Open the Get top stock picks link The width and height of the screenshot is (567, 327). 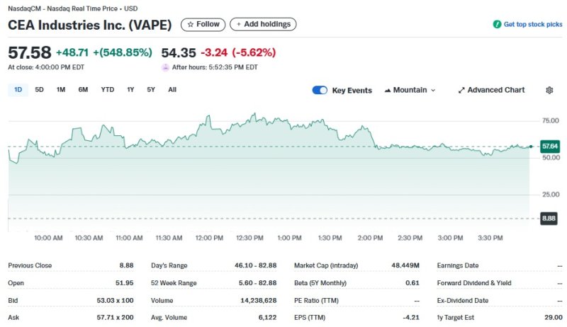tap(533, 25)
